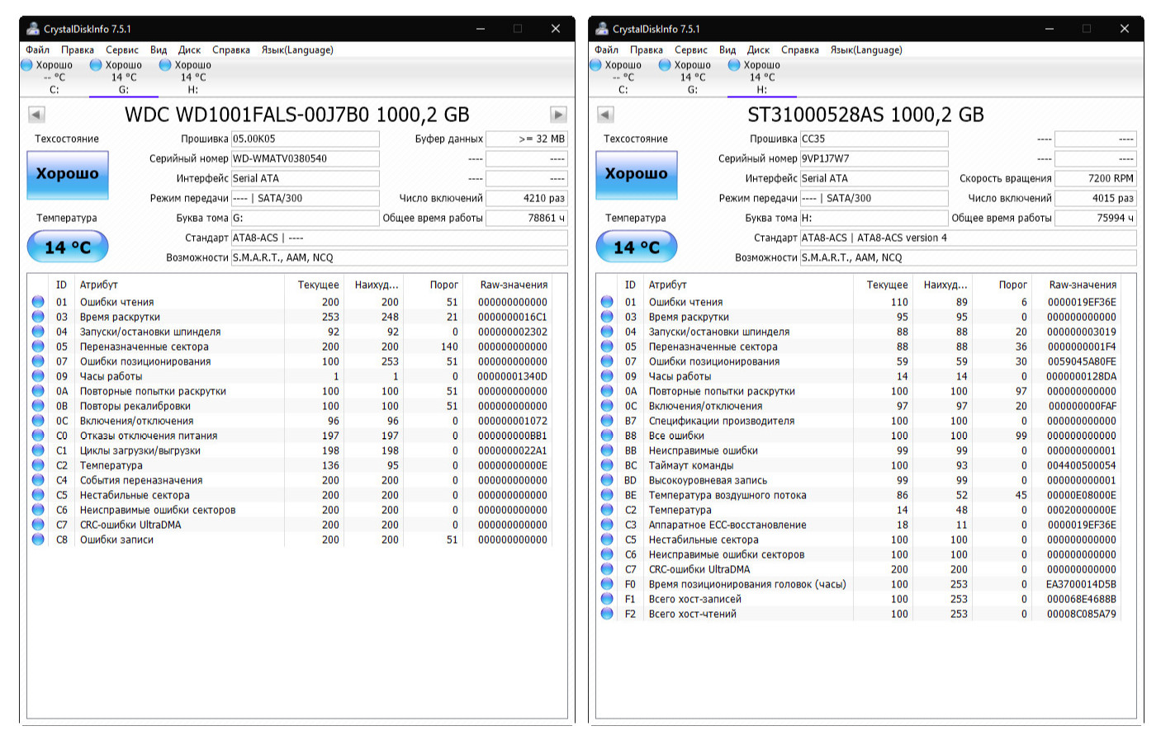Click Хорошо health status button in ST31000528AS window
Viewport: 1161px width, 740px height.
pyautogui.click(x=637, y=174)
